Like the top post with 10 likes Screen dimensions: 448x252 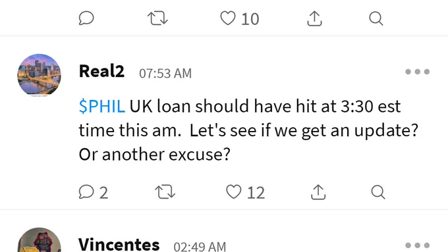(x=239, y=18)
